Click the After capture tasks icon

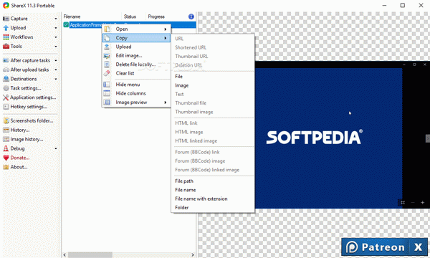pyautogui.click(x=6, y=60)
